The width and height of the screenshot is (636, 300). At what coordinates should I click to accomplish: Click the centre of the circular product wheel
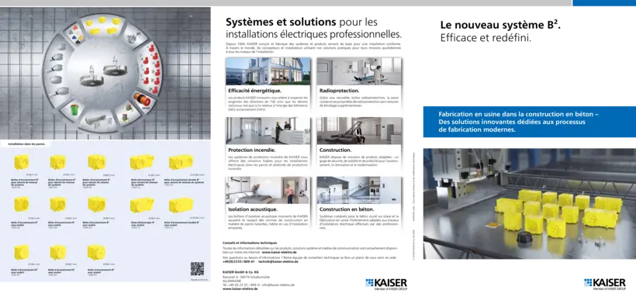pyautogui.click(x=103, y=74)
